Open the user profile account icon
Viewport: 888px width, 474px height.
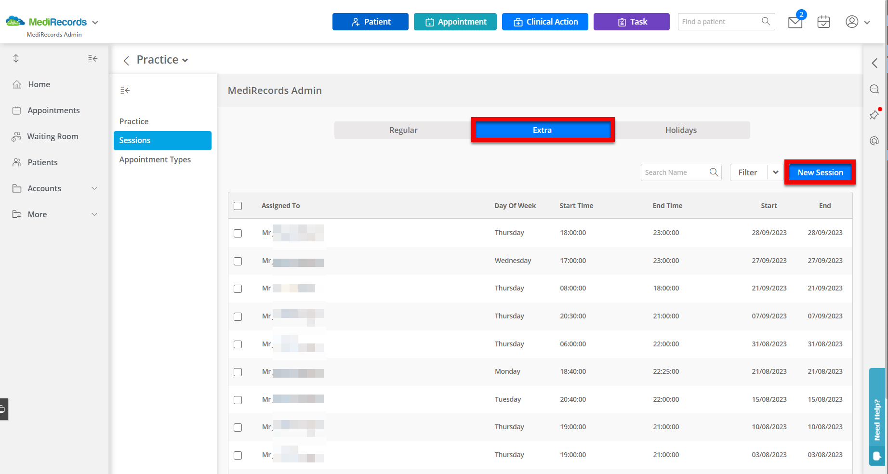[852, 22]
